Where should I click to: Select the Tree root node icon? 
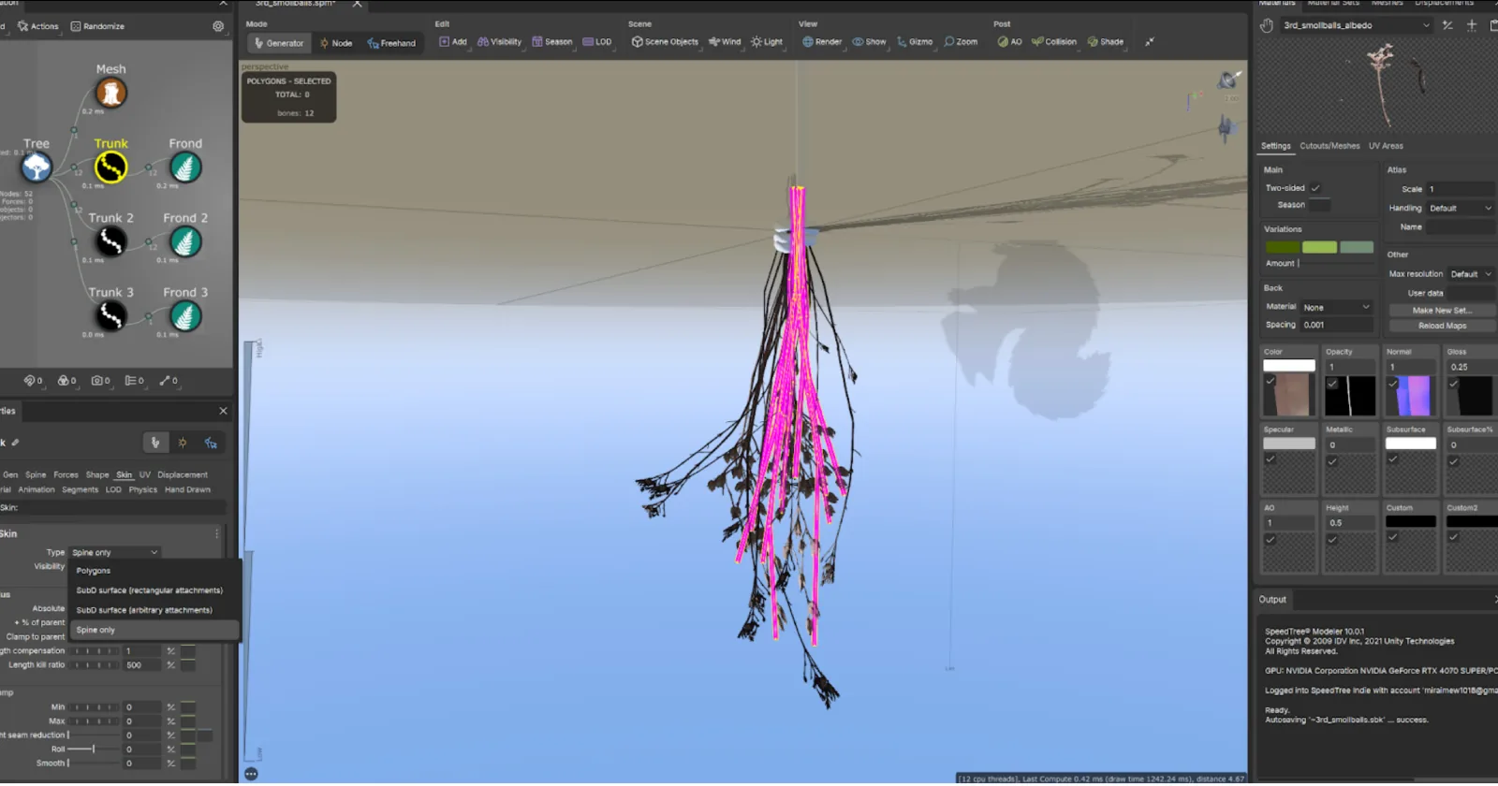coord(37,167)
